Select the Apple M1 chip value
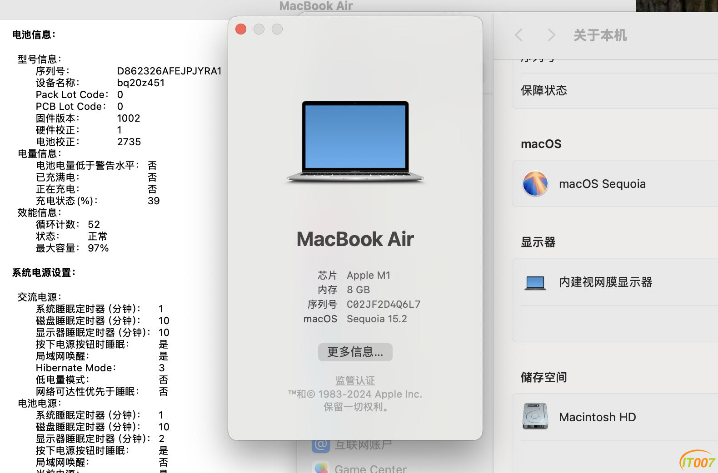 click(369, 275)
